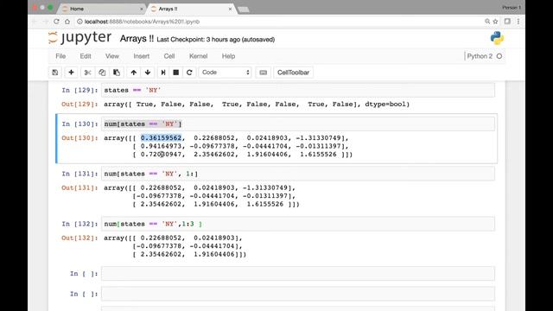
Task: Open the Kernel menu
Action: [198, 56]
